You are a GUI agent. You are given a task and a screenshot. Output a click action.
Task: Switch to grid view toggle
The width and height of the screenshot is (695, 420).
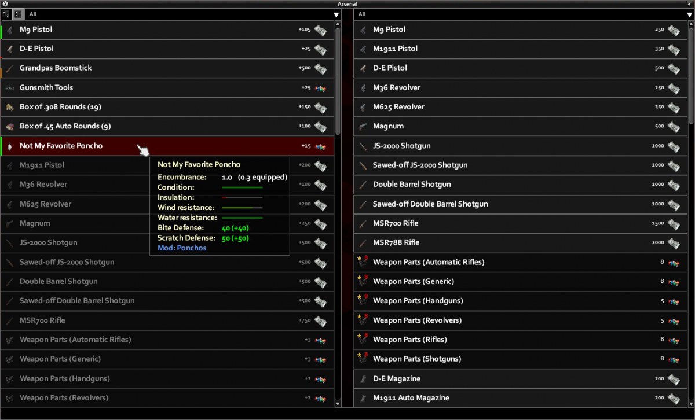tap(6, 14)
